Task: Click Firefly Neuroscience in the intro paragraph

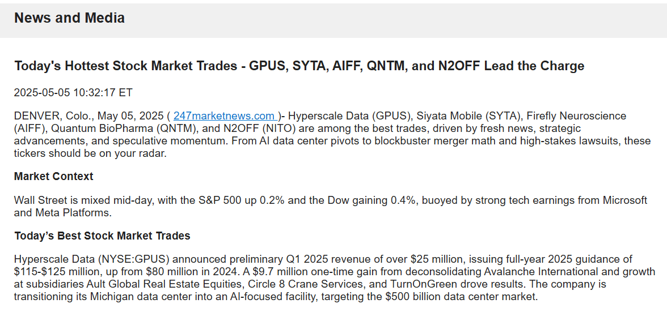Action: point(576,116)
